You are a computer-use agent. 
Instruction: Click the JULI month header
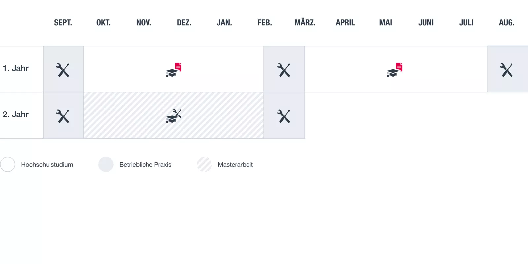pyautogui.click(x=466, y=23)
